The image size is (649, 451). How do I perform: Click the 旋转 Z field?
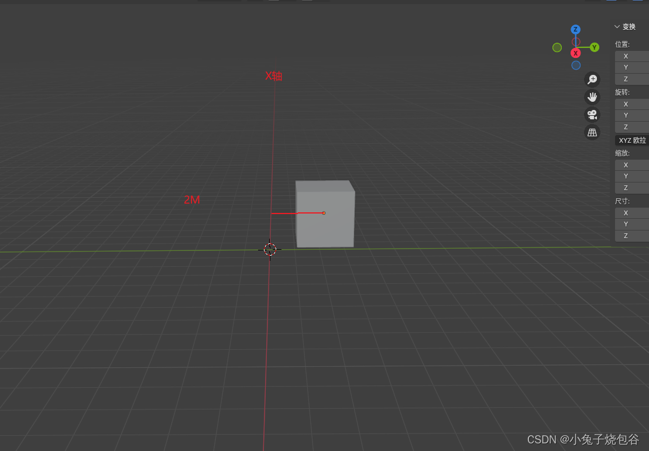pyautogui.click(x=632, y=127)
